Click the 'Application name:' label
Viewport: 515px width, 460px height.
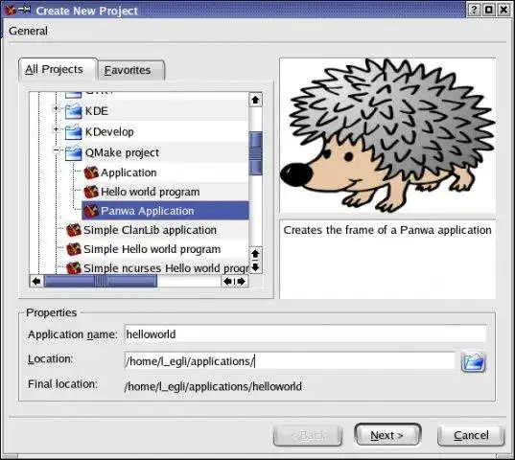click(73, 334)
